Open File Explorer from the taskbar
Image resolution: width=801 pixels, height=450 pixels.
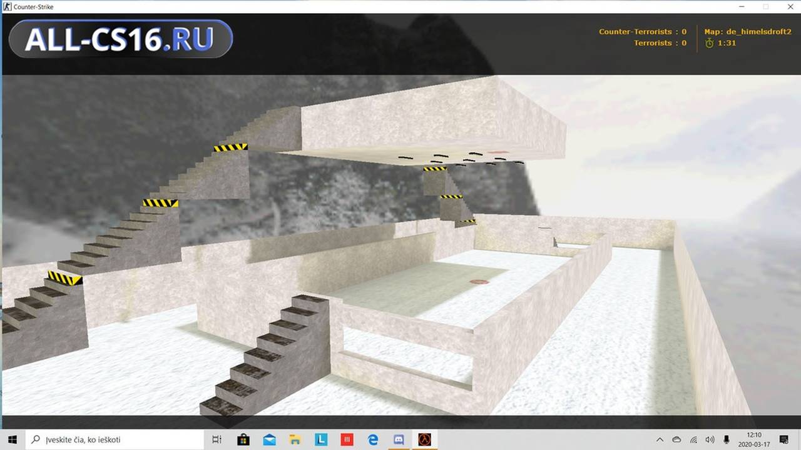[x=295, y=439]
